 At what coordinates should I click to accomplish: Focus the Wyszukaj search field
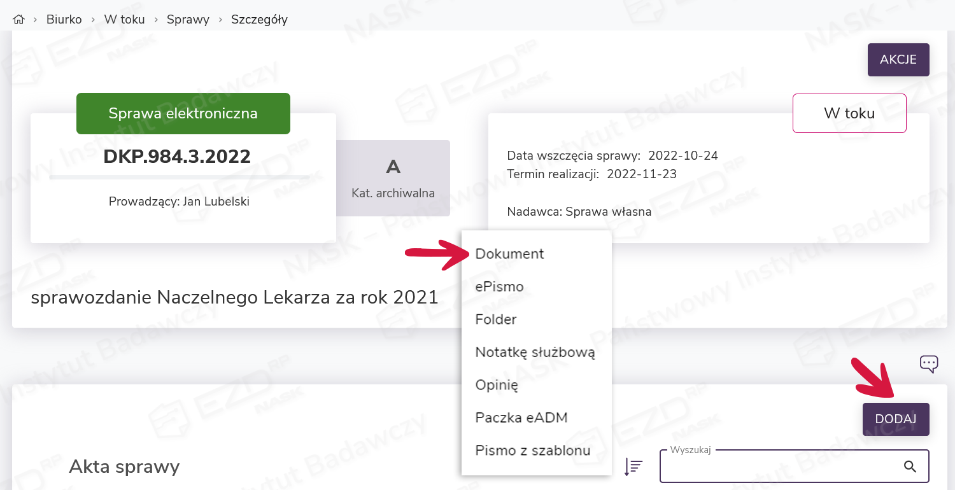click(x=780, y=467)
